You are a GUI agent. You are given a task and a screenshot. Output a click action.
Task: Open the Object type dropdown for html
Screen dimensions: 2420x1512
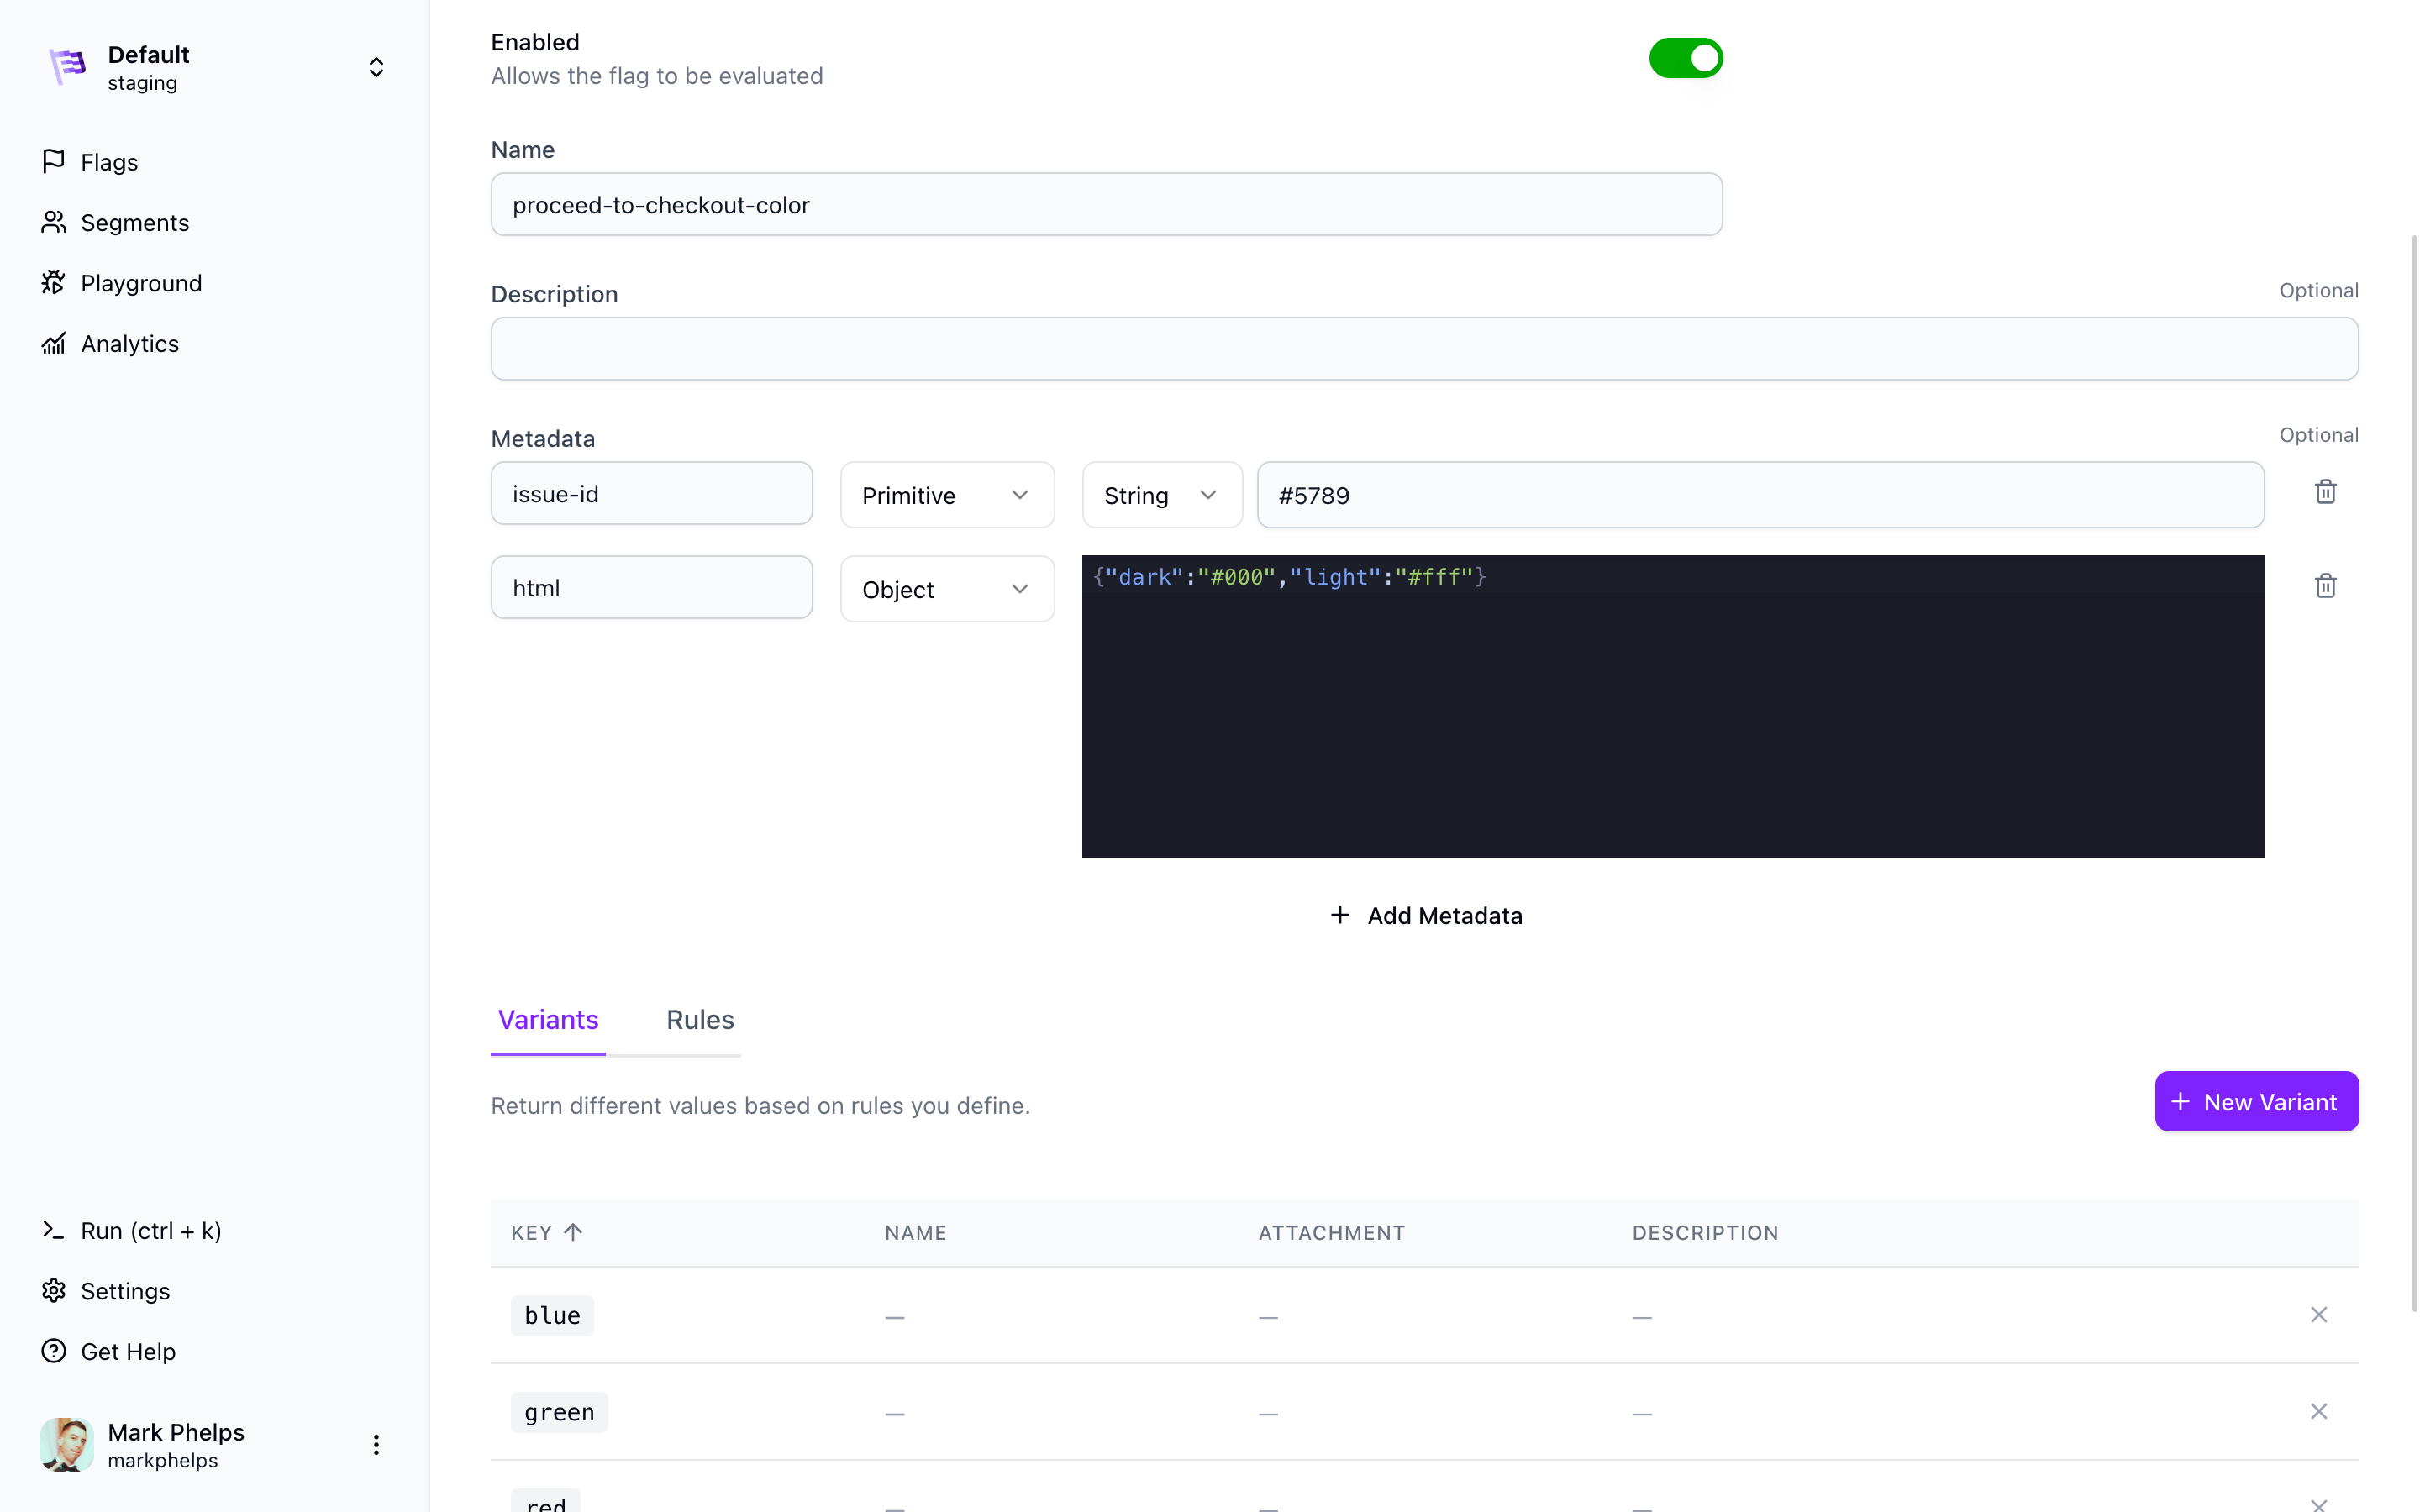[x=946, y=589]
